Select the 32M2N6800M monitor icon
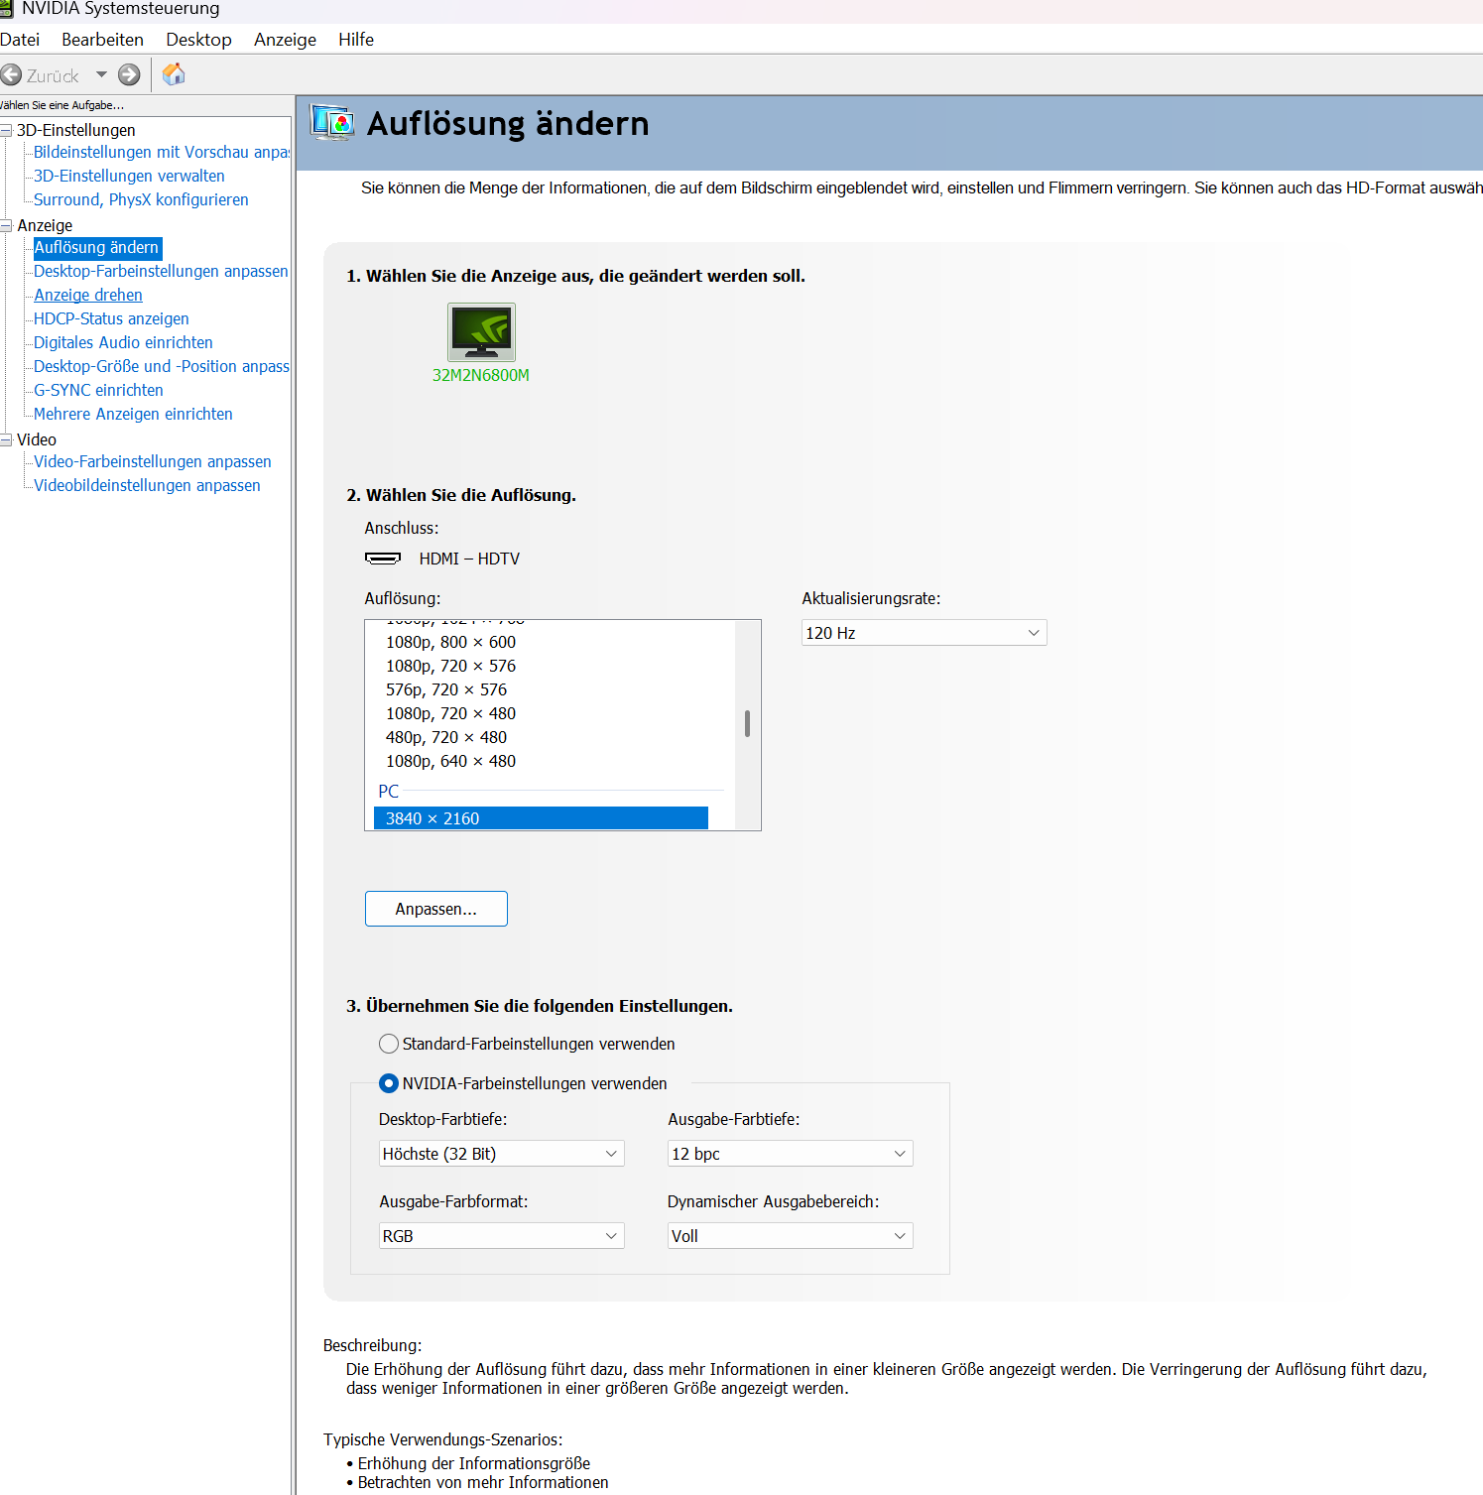This screenshot has height=1495, width=1483. (481, 331)
